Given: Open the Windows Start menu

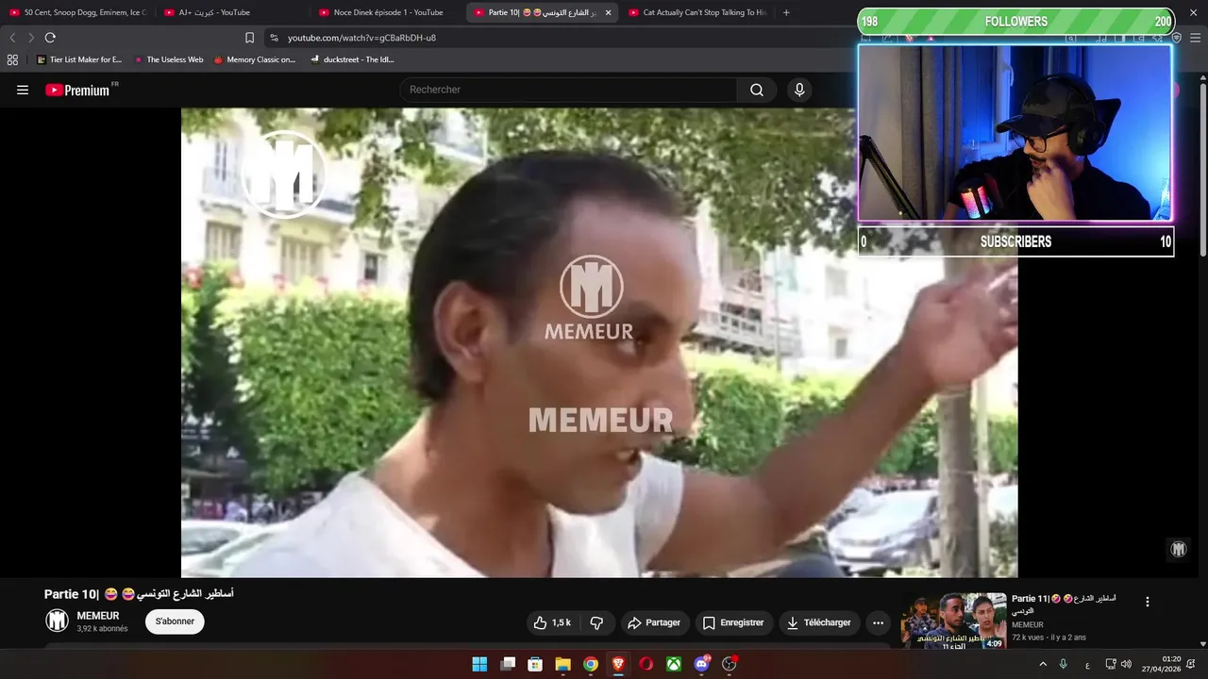Looking at the screenshot, I should point(479,664).
